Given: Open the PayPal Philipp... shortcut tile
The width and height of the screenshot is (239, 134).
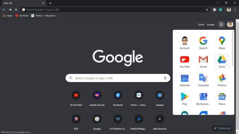Looking at the screenshot, I should (x=139, y=122).
